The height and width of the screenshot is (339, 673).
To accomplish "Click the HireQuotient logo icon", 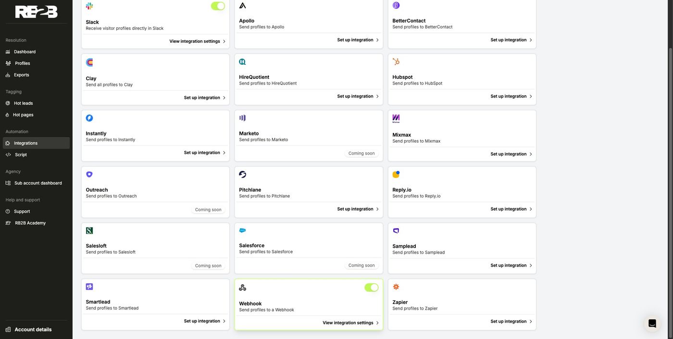I will pyautogui.click(x=243, y=61).
